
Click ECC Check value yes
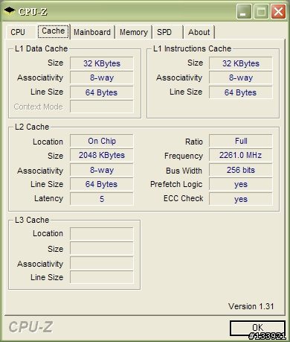pyautogui.click(x=241, y=199)
